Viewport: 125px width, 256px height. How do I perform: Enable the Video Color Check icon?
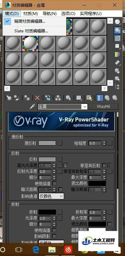117,54
